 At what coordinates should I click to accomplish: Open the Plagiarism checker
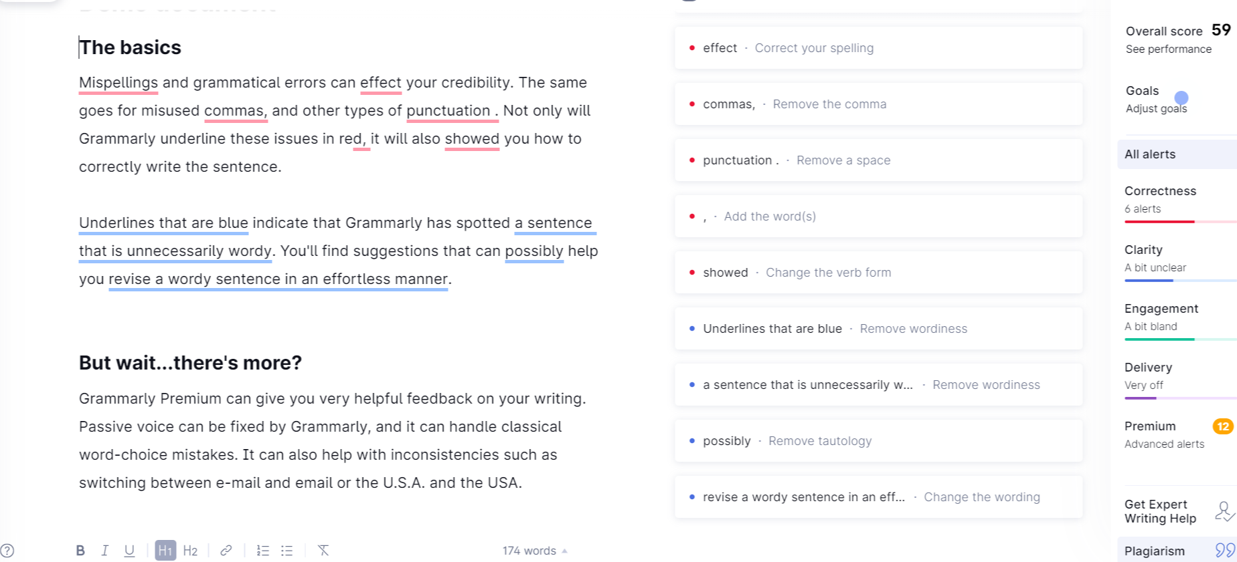[1155, 550]
